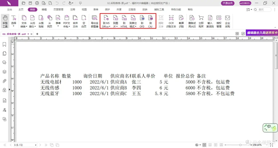This screenshot has width=278, height=148.
Task: Switch to the 页面管理 ribbon tab
Action: pos(58,10)
